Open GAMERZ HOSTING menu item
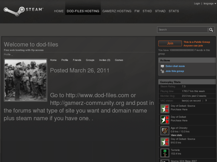The width and height of the screenshot is (217, 162). 117,11
